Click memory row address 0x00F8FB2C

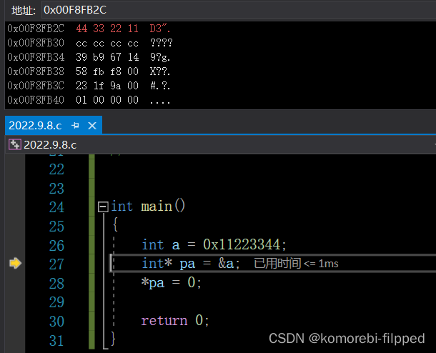pyautogui.click(x=36, y=29)
